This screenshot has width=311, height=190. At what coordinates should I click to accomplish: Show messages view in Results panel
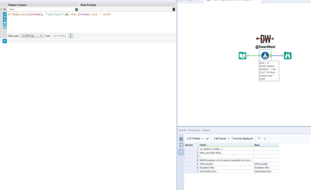point(181,139)
